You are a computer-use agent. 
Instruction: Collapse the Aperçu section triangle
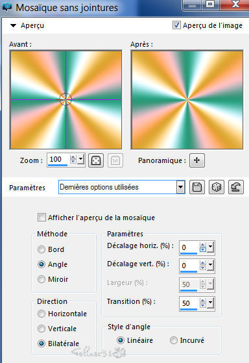tap(14, 25)
